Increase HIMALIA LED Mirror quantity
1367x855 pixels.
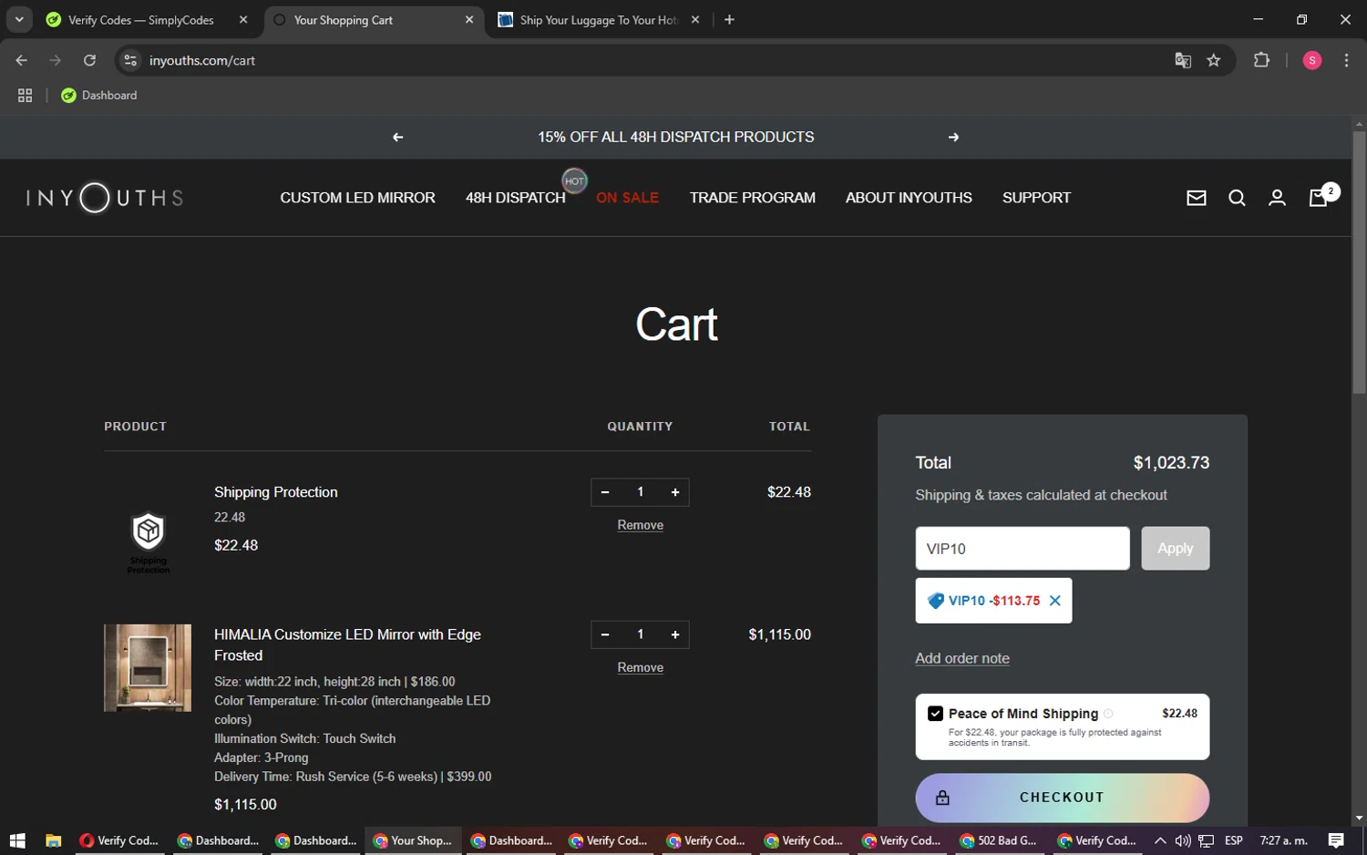click(675, 634)
